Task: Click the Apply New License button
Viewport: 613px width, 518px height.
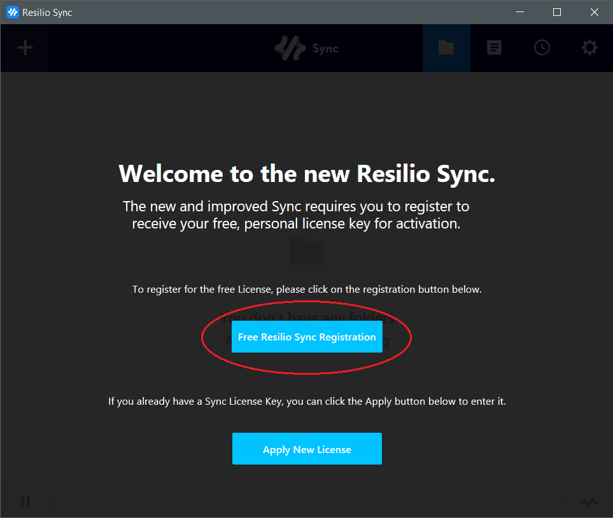Action: point(307,449)
